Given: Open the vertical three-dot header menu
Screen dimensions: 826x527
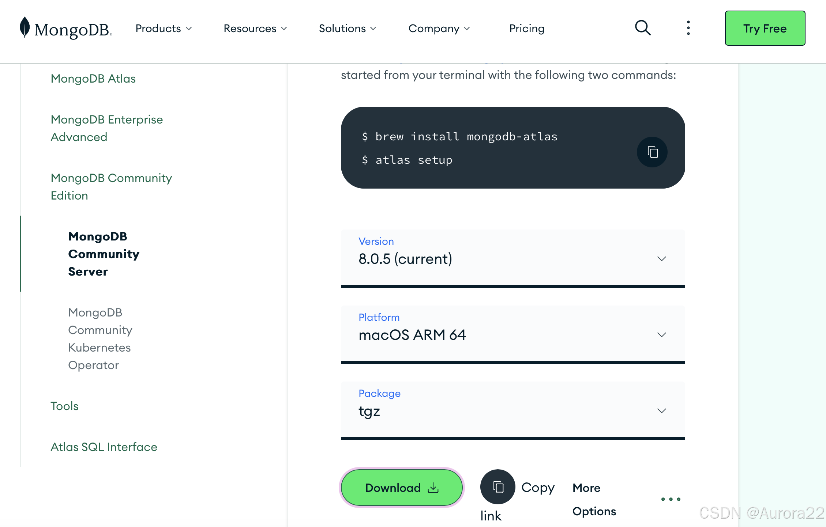Looking at the screenshot, I should [x=688, y=28].
